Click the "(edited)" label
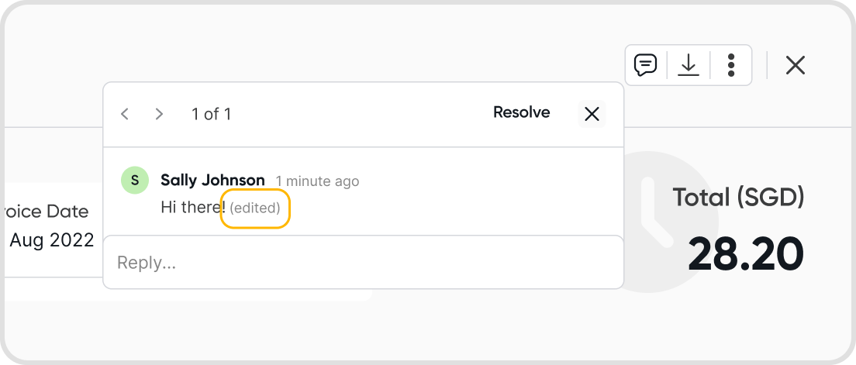The width and height of the screenshot is (856, 365). (x=255, y=208)
